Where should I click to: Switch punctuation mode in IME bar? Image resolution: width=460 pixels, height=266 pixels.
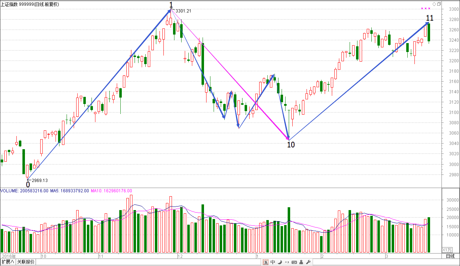[287, 262]
